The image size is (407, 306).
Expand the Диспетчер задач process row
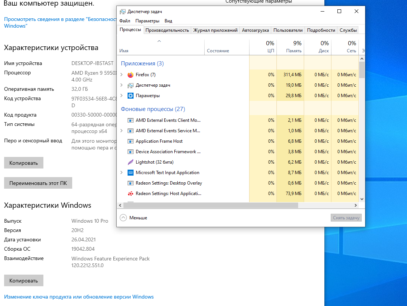(x=122, y=85)
